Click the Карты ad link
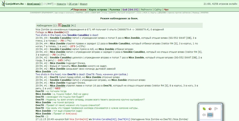 point(153,13)
